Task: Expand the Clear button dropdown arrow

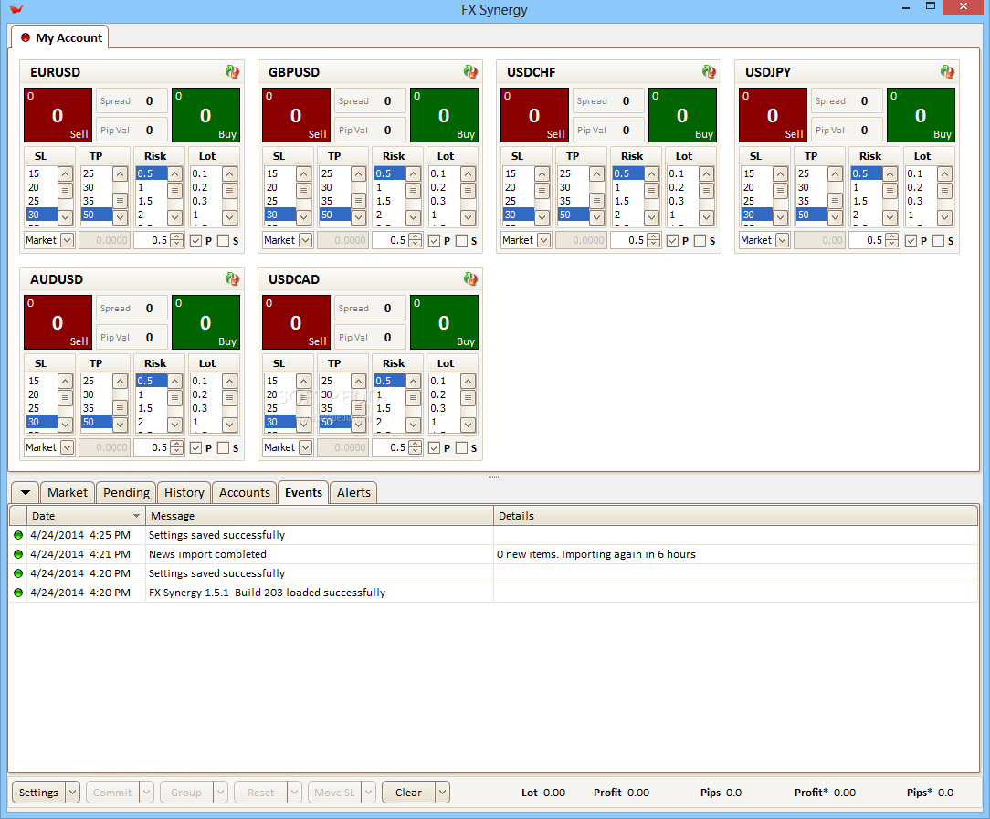Action: pos(443,793)
